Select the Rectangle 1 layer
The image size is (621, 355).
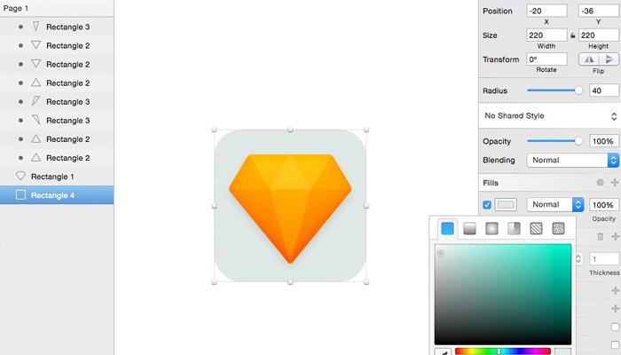[x=57, y=177]
